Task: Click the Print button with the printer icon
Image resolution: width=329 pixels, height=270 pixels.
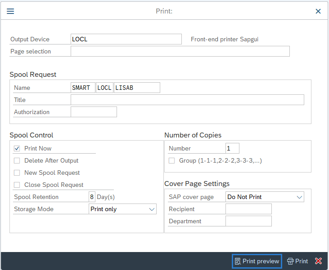Action: [x=297, y=261]
